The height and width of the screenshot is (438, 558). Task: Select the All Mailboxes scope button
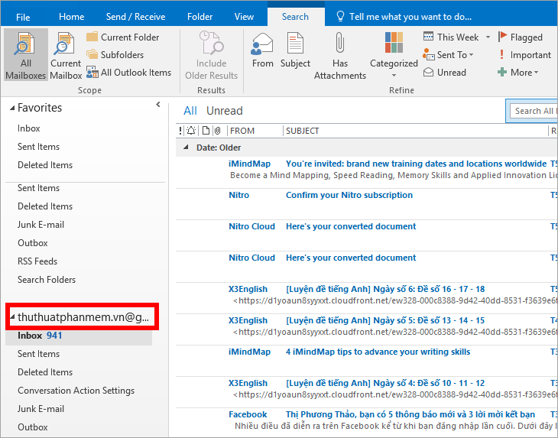point(26,55)
